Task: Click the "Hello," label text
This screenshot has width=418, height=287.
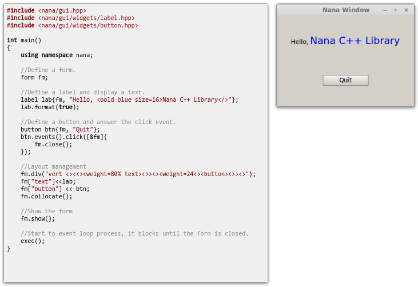Action: click(300, 42)
